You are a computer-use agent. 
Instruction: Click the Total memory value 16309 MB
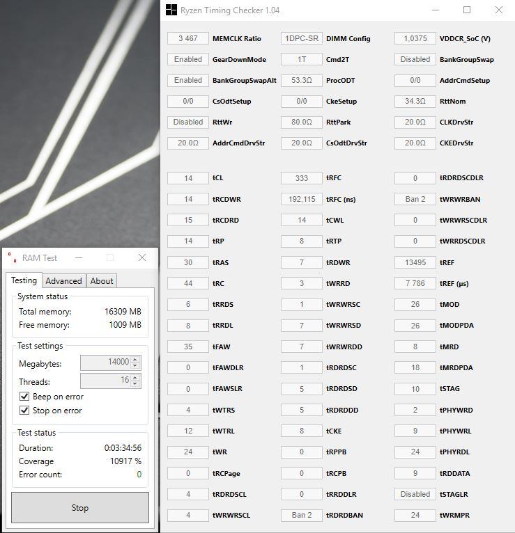pyautogui.click(x=123, y=311)
